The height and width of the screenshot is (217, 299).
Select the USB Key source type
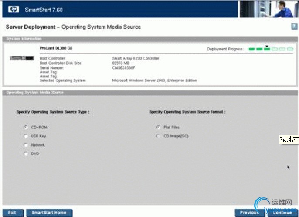click(x=26, y=136)
